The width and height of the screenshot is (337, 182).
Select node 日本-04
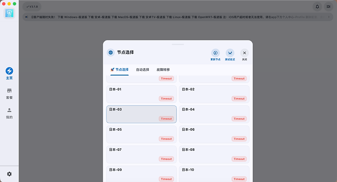click(x=214, y=114)
